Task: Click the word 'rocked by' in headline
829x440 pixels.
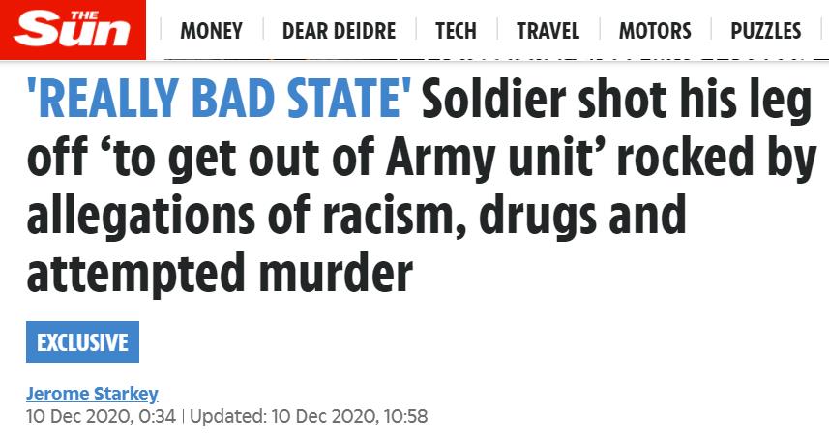Action: [718, 159]
